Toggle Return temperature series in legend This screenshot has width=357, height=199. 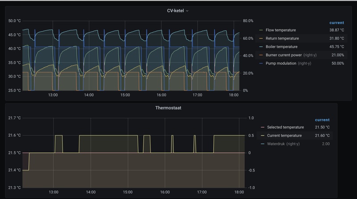(282, 38)
